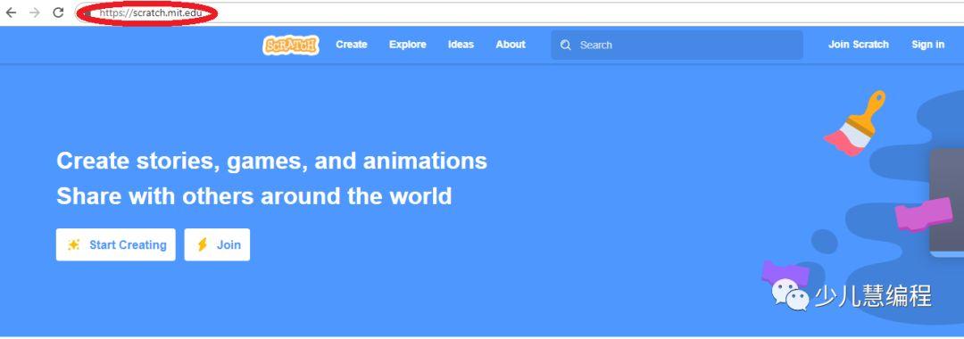
Task: Click the browser address bar URL
Action: tap(150, 12)
